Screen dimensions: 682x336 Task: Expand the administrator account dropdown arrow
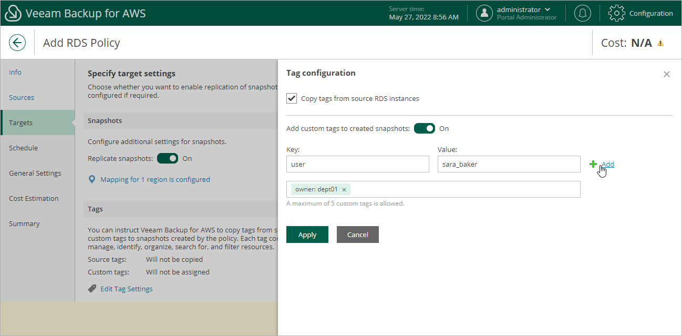pyautogui.click(x=548, y=9)
